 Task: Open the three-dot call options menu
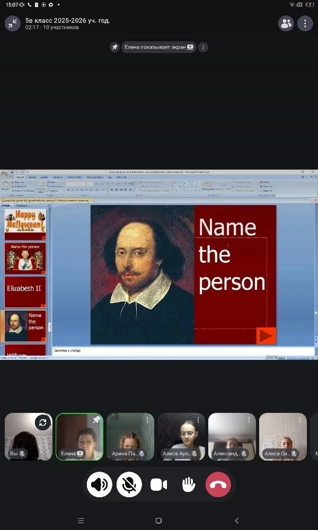(x=305, y=23)
